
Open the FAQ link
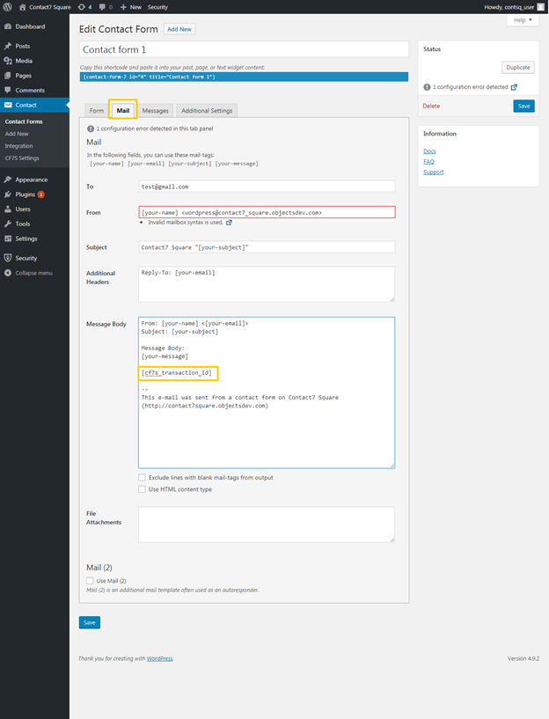point(428,161)
